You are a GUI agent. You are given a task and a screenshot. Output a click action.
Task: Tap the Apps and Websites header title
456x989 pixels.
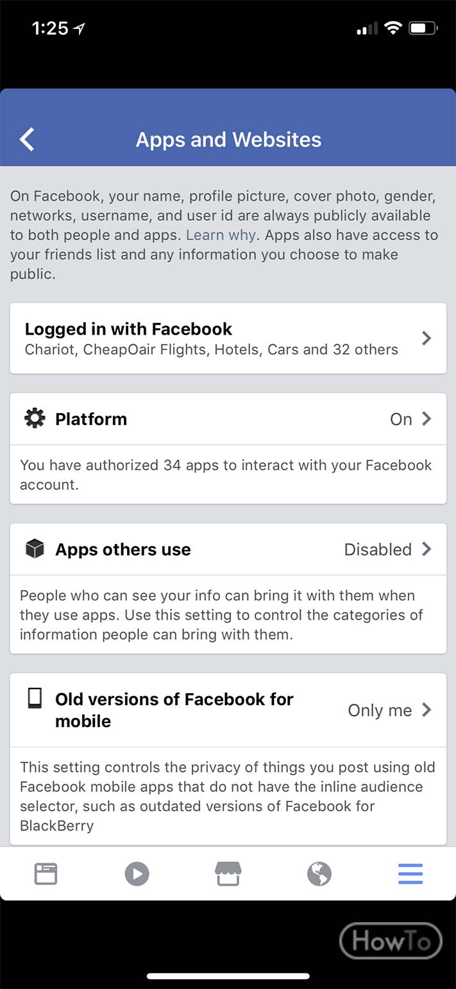pyautogui.click(x=228, y=140)
